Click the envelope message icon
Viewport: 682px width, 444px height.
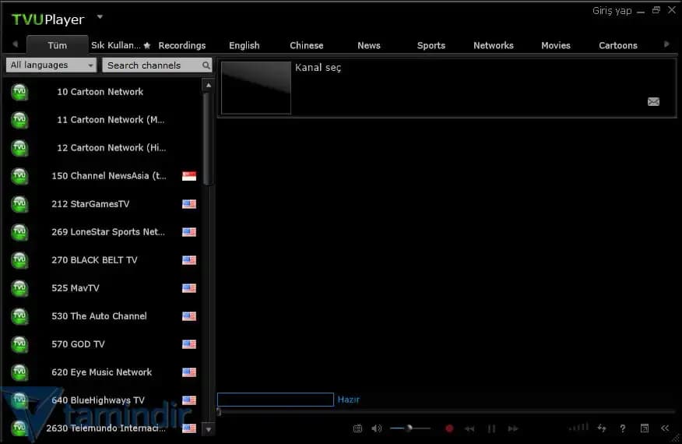653,101
